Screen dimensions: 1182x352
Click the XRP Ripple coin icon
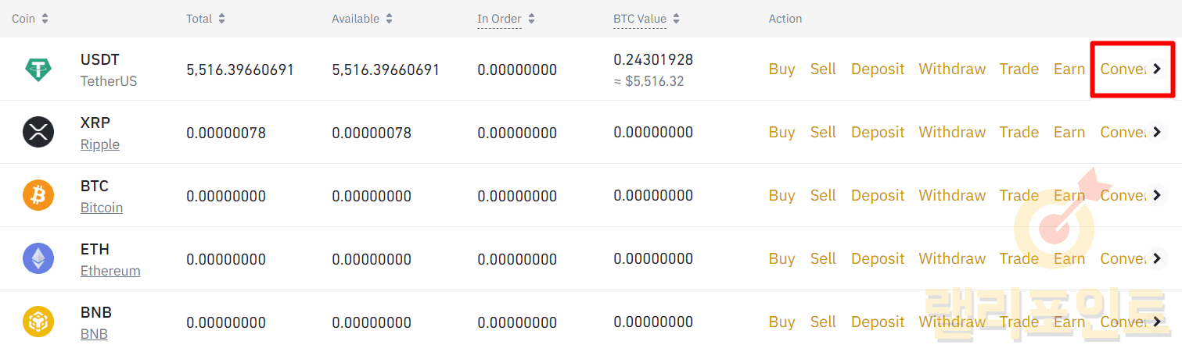(38, 133)
